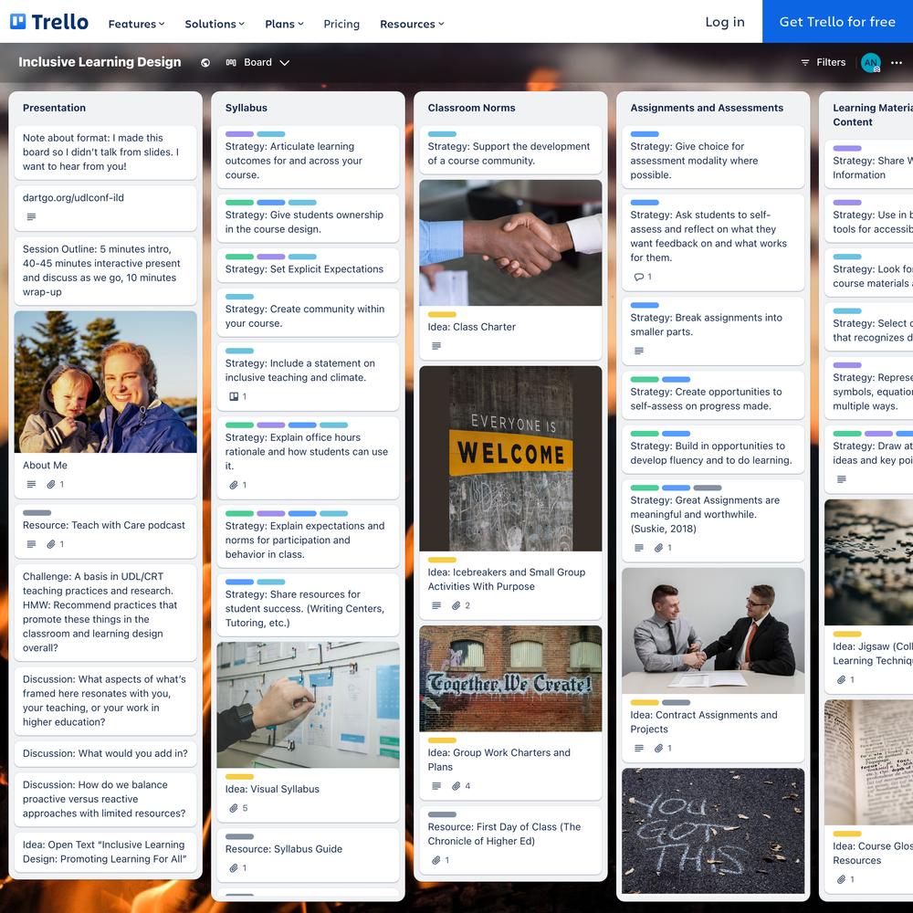The image size is (913, 913).
Task: Click yellow label on Visual Syllabus card
Action: click(239, 777)
